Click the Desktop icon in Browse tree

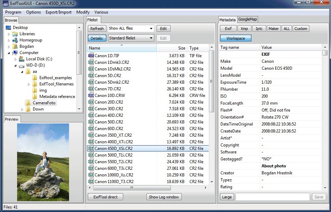point(8,28)
